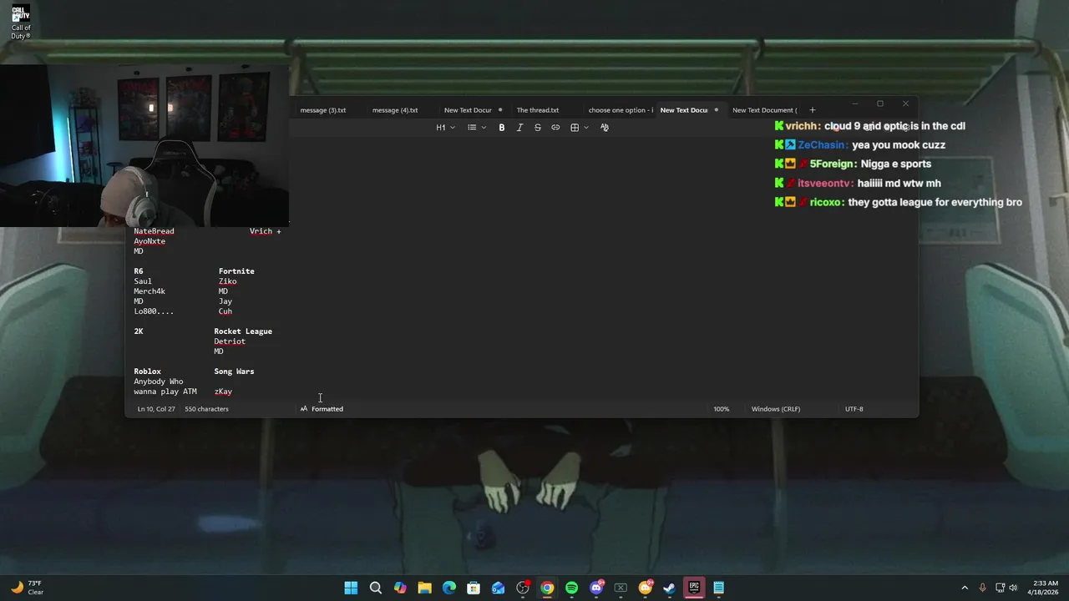Click 'Rocket League' heading in the document
The image size is (1069, 601).
243,331
